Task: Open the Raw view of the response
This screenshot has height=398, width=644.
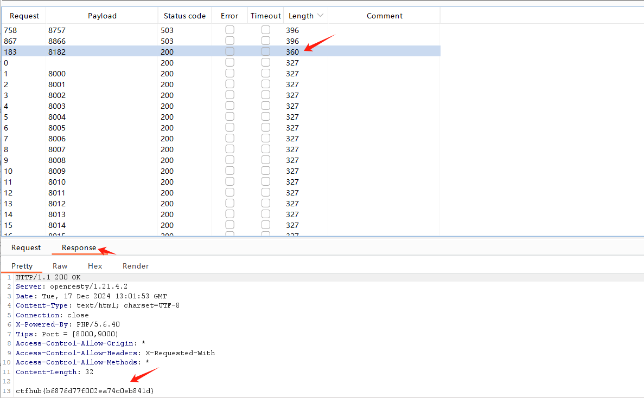Action: pos(60,266)
